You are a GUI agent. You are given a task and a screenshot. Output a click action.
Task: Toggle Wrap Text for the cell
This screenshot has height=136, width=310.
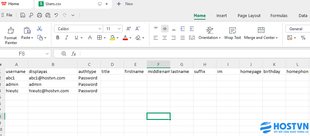click(x=233, y=33)
